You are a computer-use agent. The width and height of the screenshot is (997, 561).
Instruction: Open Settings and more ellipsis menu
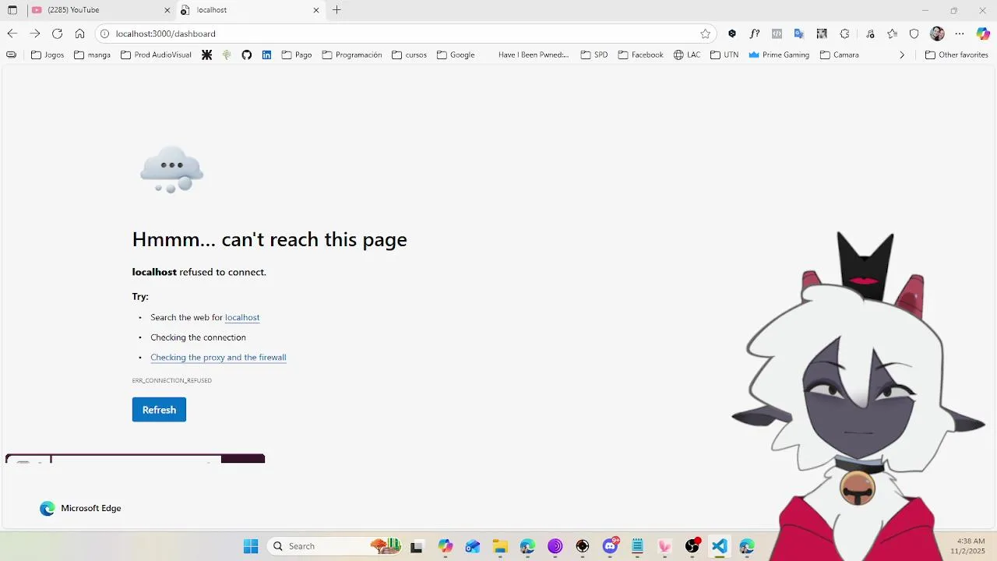point(960,34)
